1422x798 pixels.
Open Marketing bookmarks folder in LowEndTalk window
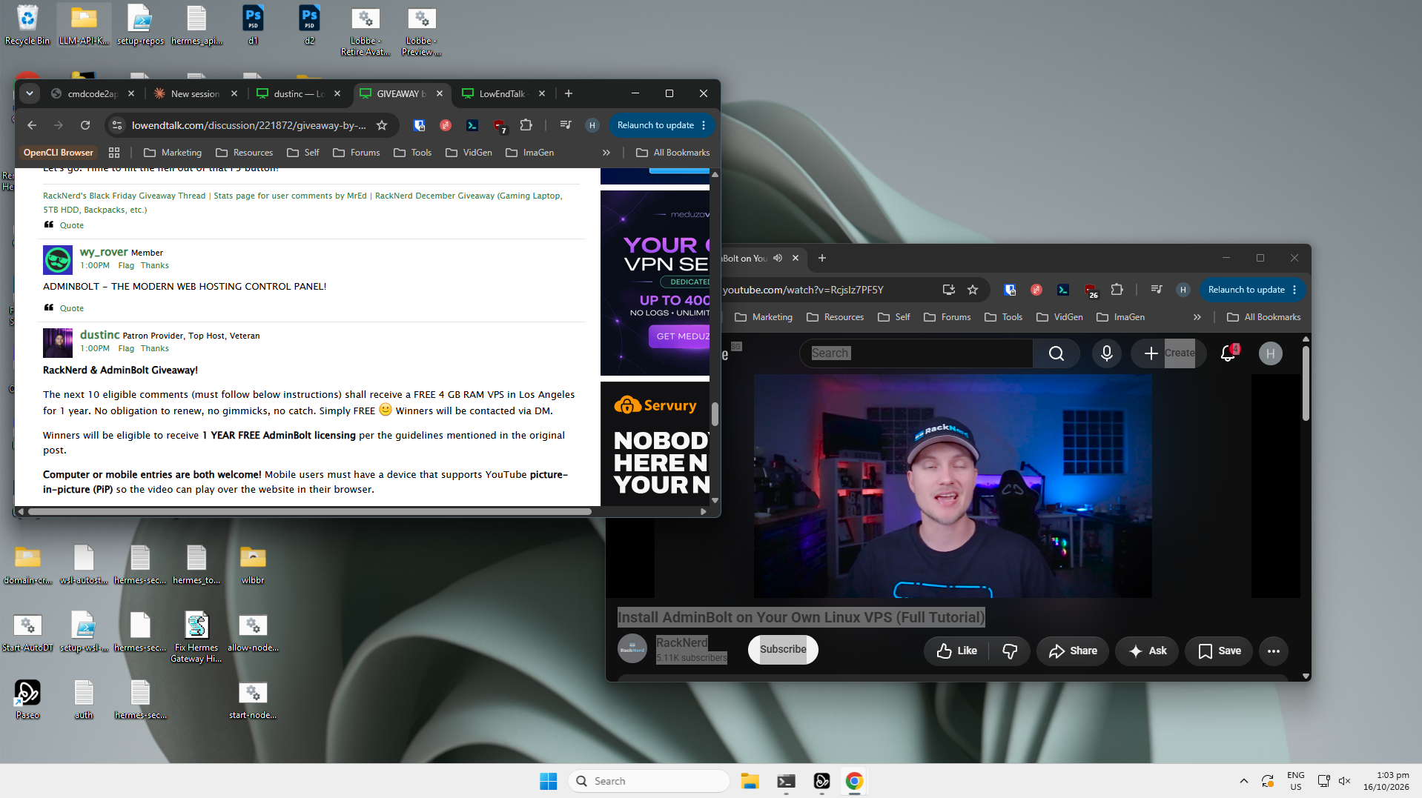pyautogui.click(x=173, y=153)
